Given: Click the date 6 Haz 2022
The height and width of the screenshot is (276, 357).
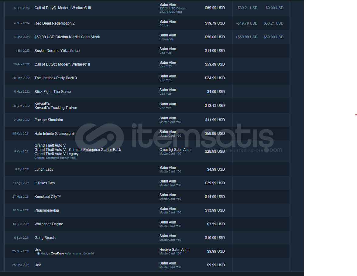Looking at the screenshot, I should (22, 92).
